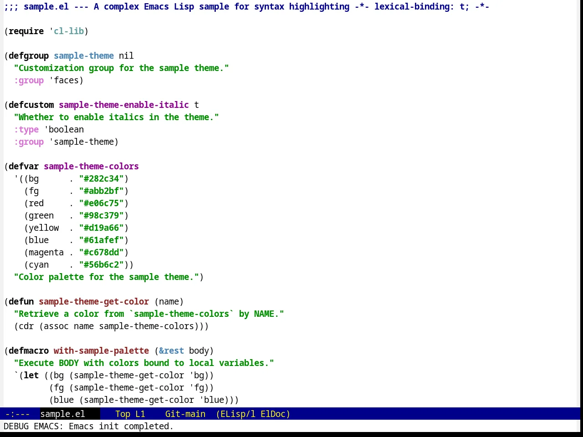
Task: Click the "#e06c75" color string
Action: click(x=101, y=203)
